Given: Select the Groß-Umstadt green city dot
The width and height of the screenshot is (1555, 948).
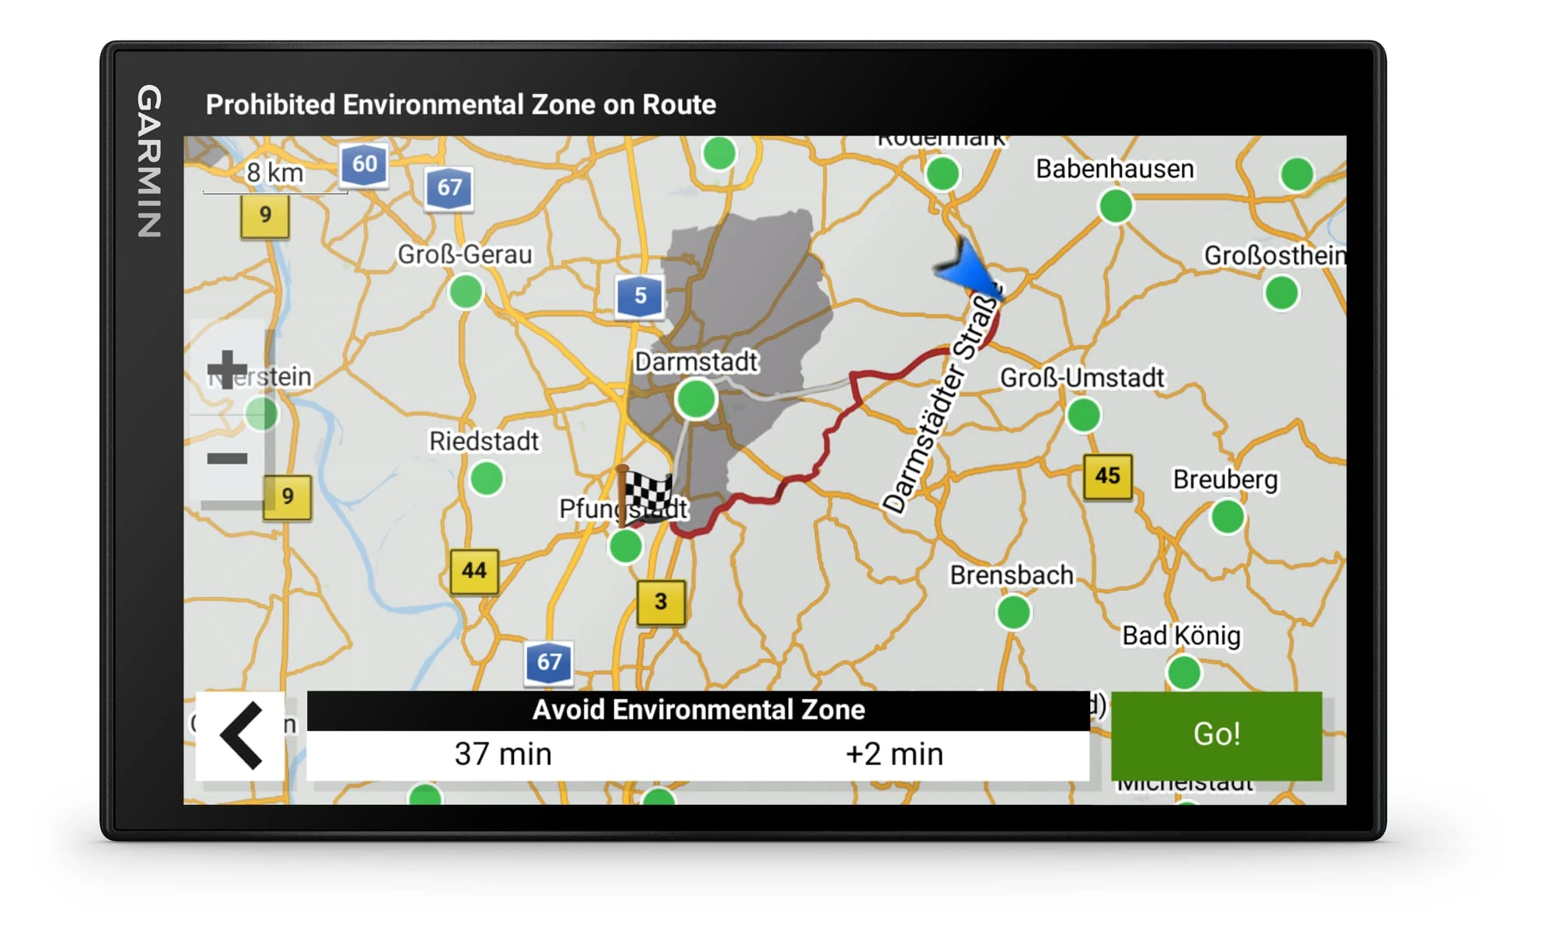Looking at the screenshot, I should 1083,415.
